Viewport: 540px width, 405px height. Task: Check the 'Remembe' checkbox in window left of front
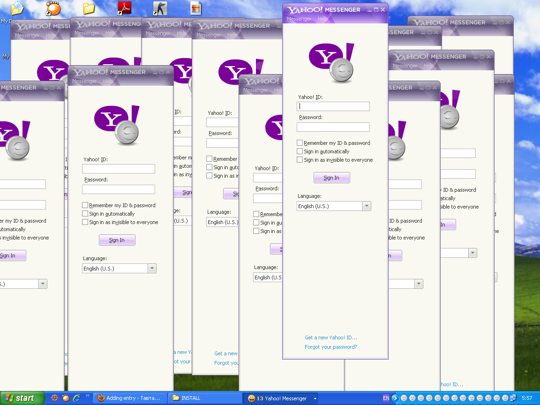pos(256,214)
